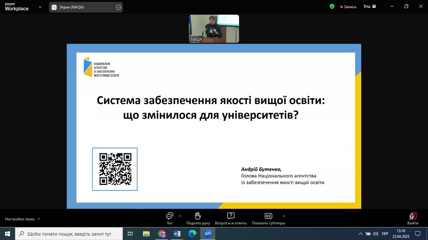Image resolution: width=428 pixels, height=240 pixels.
Task: Switch the keyboard language УКР indicator
Action: coord(385,234)
